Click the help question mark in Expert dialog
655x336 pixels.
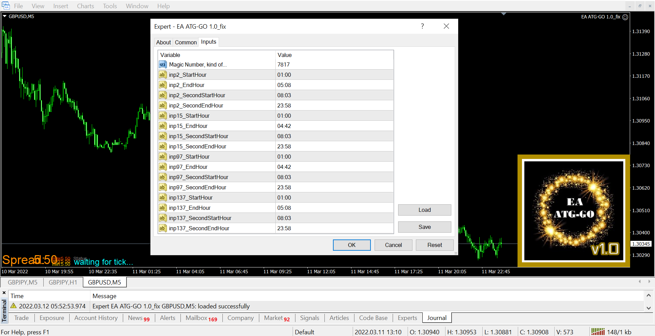coord(422,26)
